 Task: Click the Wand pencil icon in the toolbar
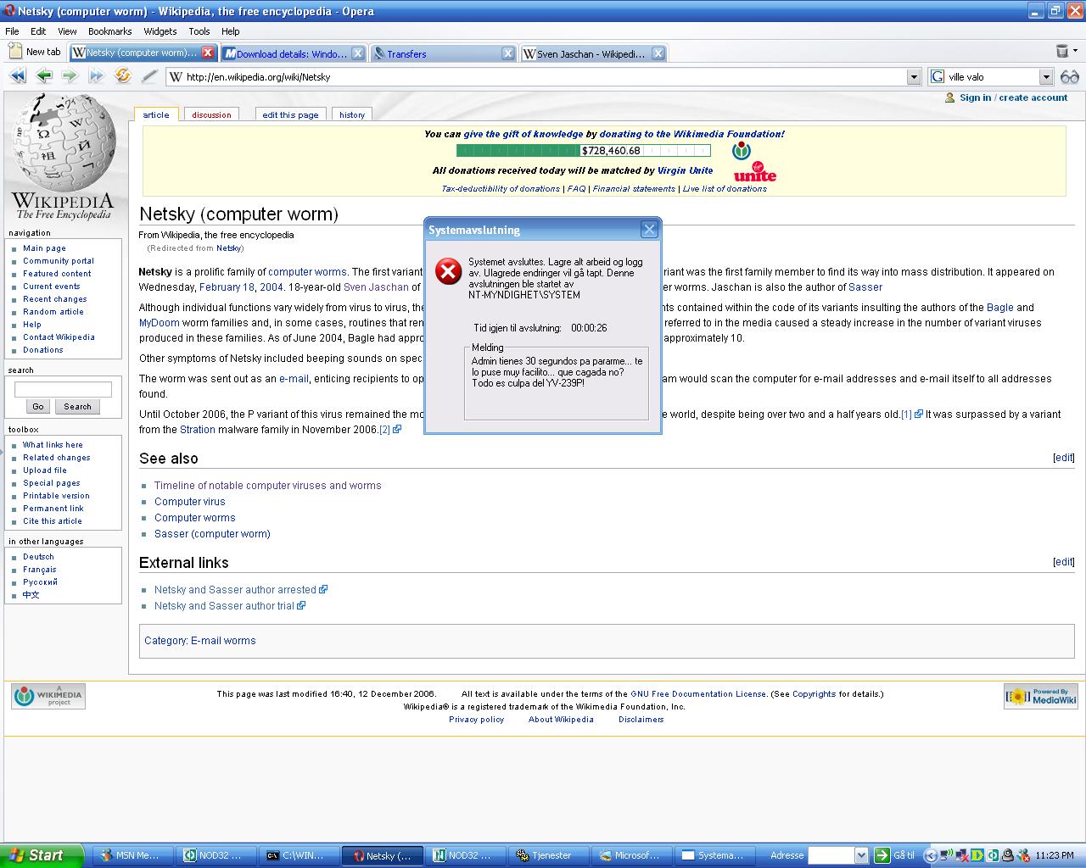[x=149, y=76]
